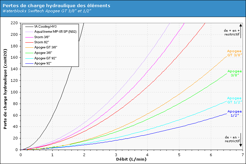
Task: Click the black line swatch for 1A Cooling HV3
Action: [29, 27]
